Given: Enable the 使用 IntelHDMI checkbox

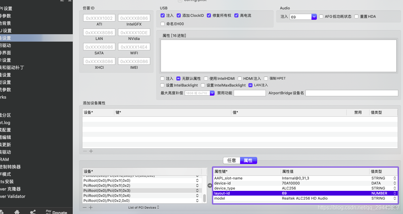Looking at the screenshot, I should click(206, 78).
